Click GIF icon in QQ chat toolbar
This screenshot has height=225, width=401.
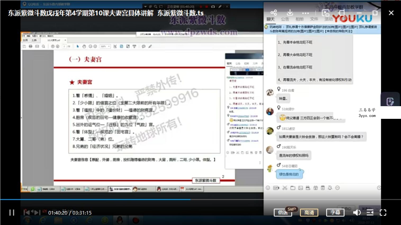tap(276, 188)
